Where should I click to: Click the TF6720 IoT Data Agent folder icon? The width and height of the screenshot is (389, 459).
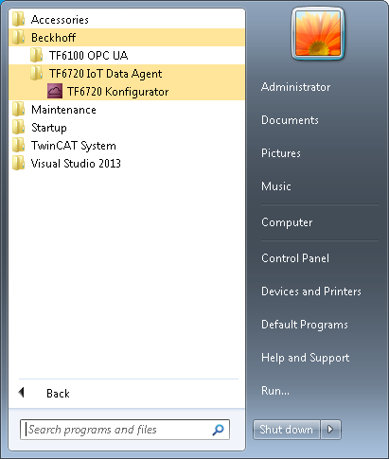pyautogui.click(x=37, y=73)
